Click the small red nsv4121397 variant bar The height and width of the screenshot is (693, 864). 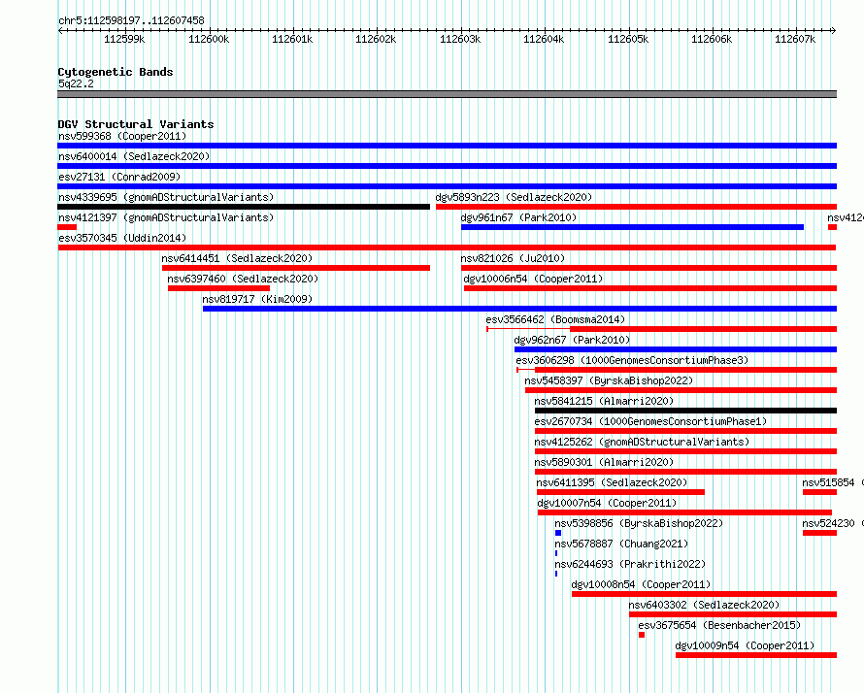[x=67, y=227]
